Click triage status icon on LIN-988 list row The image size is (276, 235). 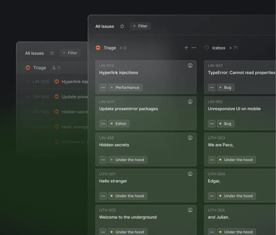pos(57,111)
